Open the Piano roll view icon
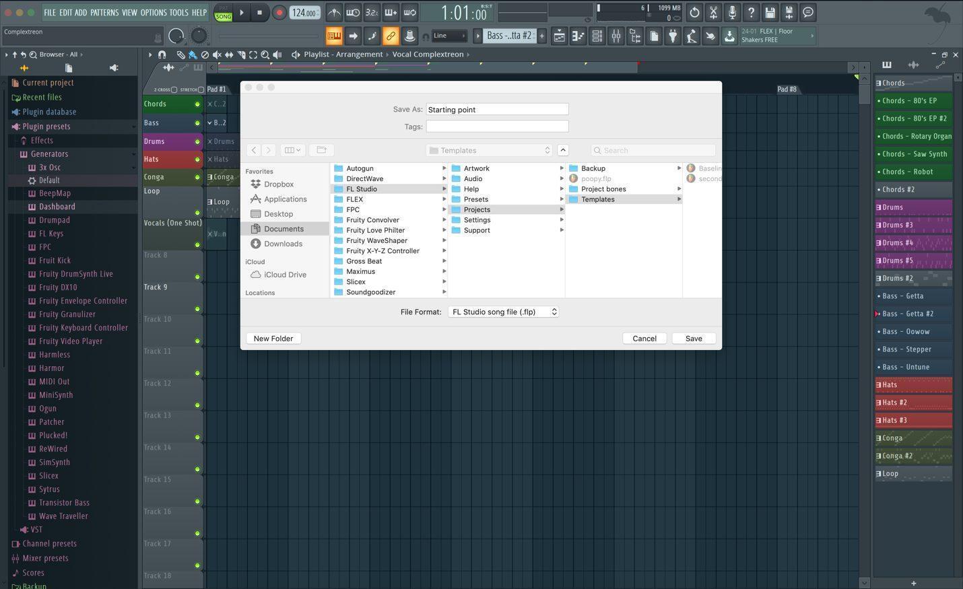The image size is (963, 589). pos(578,36)
